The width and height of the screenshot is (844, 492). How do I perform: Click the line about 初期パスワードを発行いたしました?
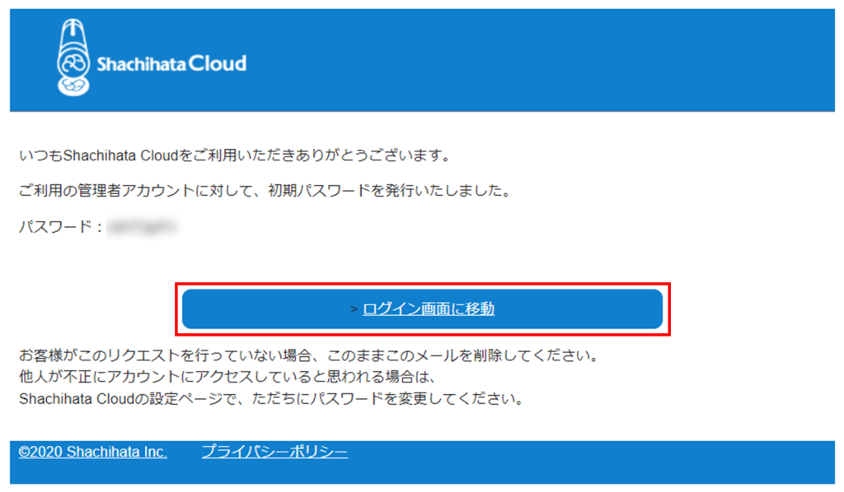point(265,191)
